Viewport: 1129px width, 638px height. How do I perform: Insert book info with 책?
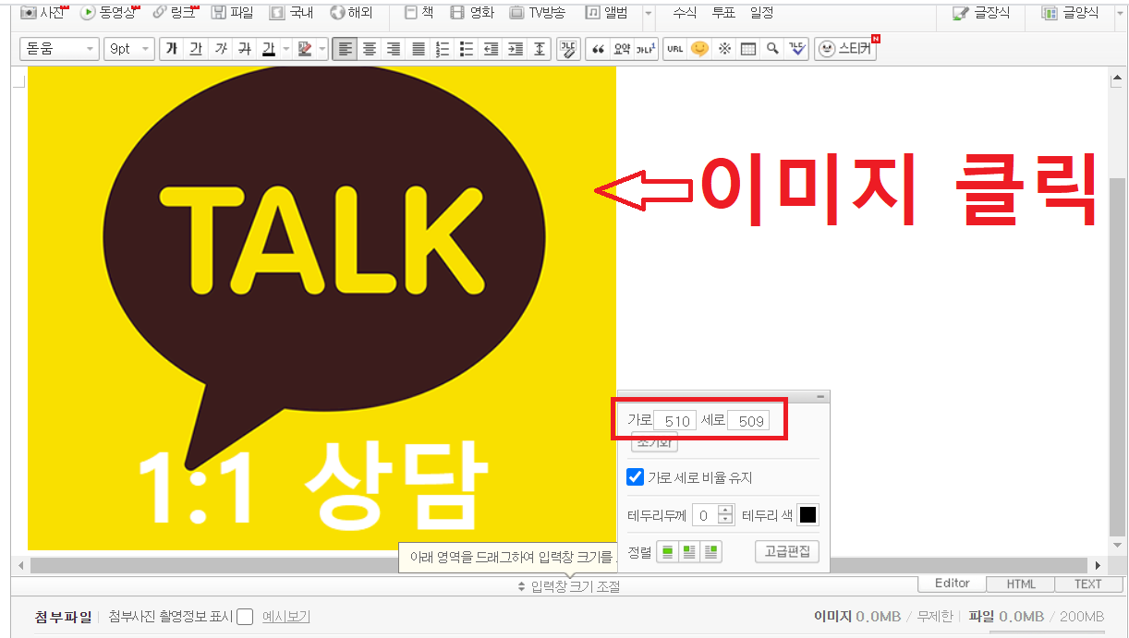[x=419, y=13]
